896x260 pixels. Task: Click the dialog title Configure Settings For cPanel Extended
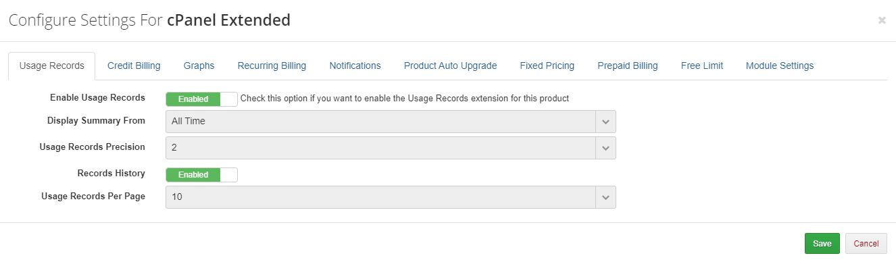click(149, 20)
